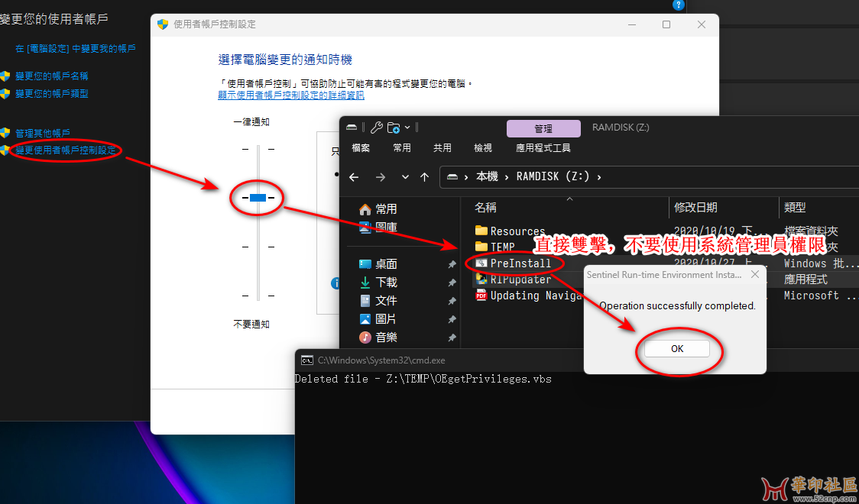Open the Music (音樂) folder in the sidebar
Viewport: 859px width, 504px height.
pos(386,337)
